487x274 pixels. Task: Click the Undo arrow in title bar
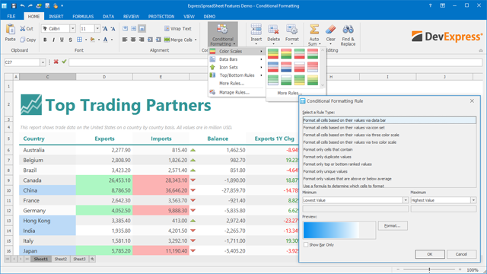coord(22,6)
